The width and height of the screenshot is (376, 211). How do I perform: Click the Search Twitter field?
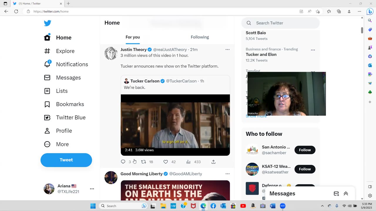tap(281, 23)
